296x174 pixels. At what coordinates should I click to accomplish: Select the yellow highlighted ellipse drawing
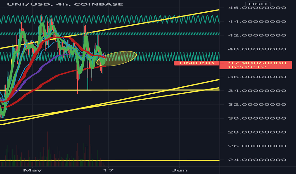pos(117,59)
